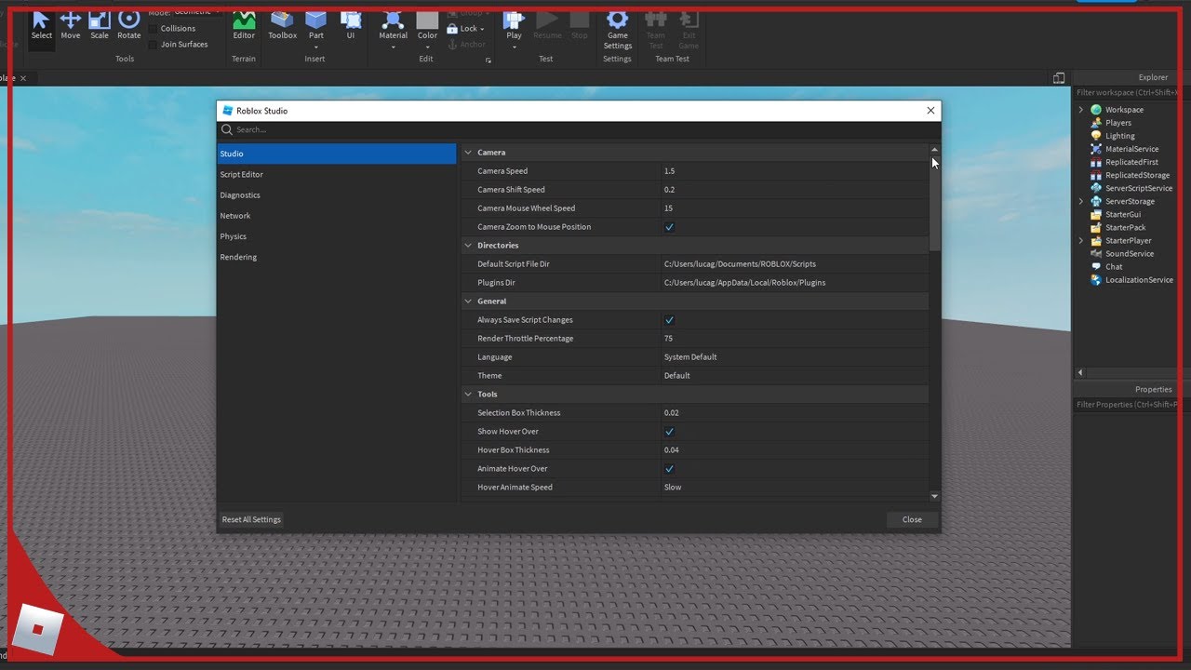Click the Plugins Dir path value

click(744, 283)
